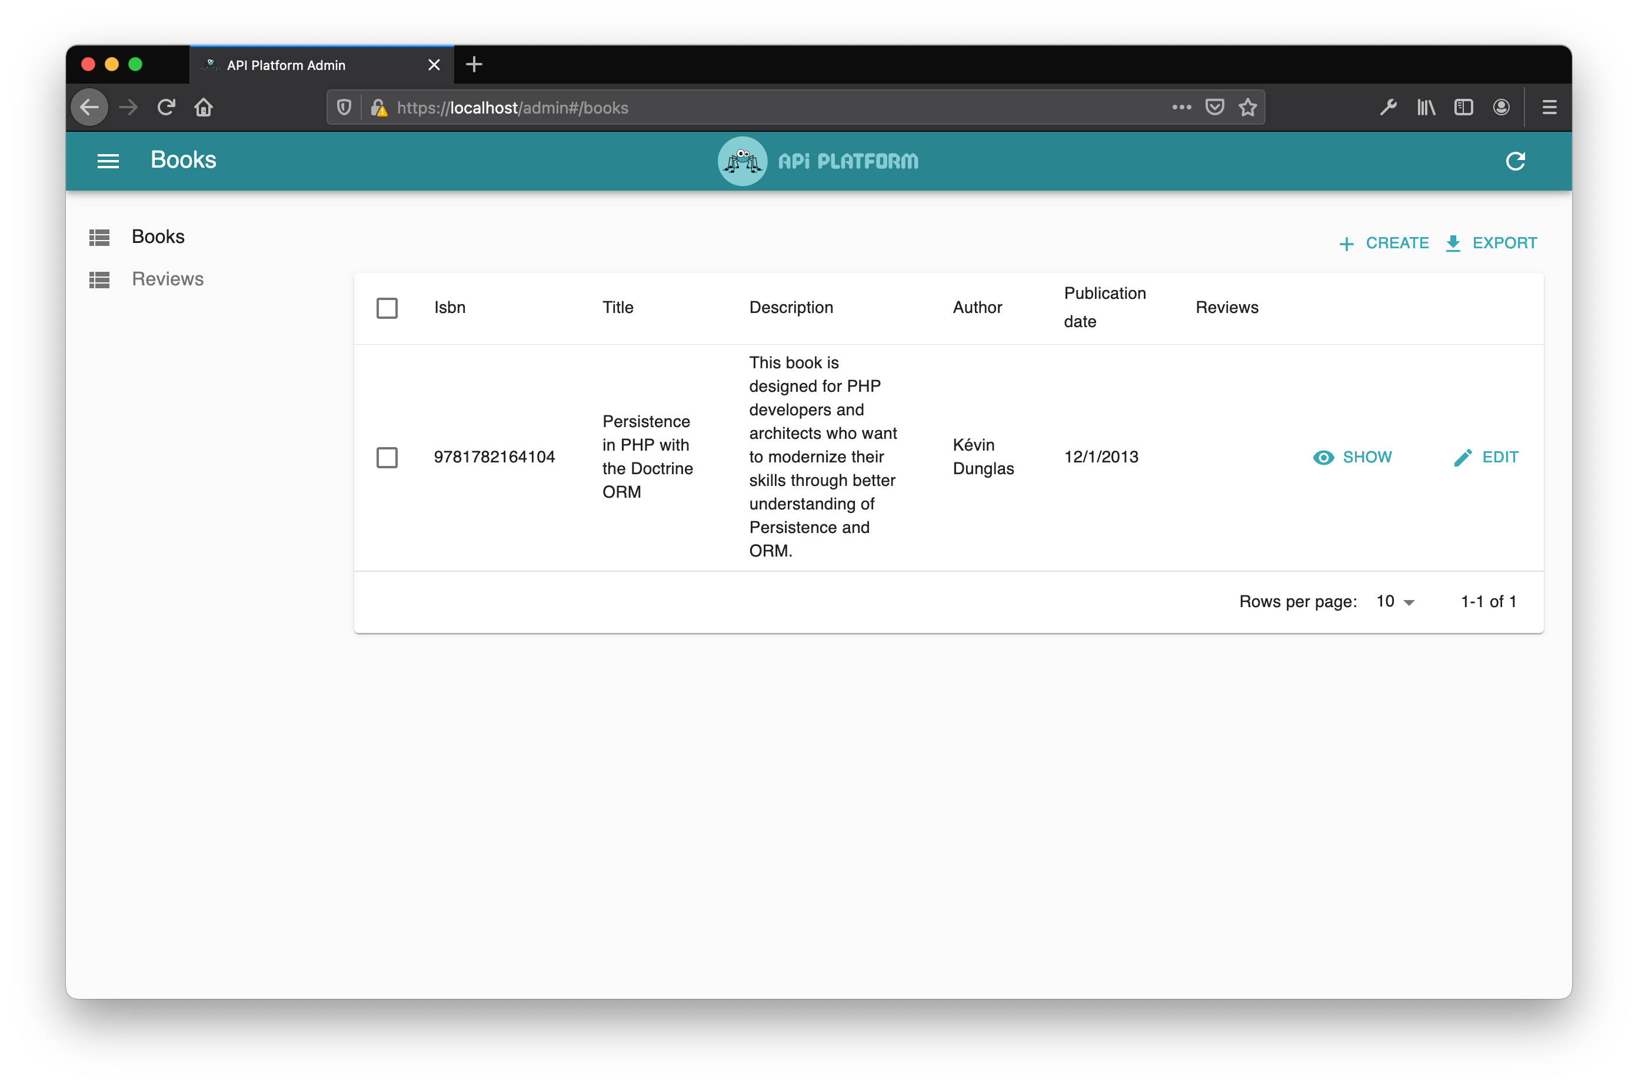Select Books in the sidebar menu
This screenshot has width=1638, height=1086.
tap(158, 237)
